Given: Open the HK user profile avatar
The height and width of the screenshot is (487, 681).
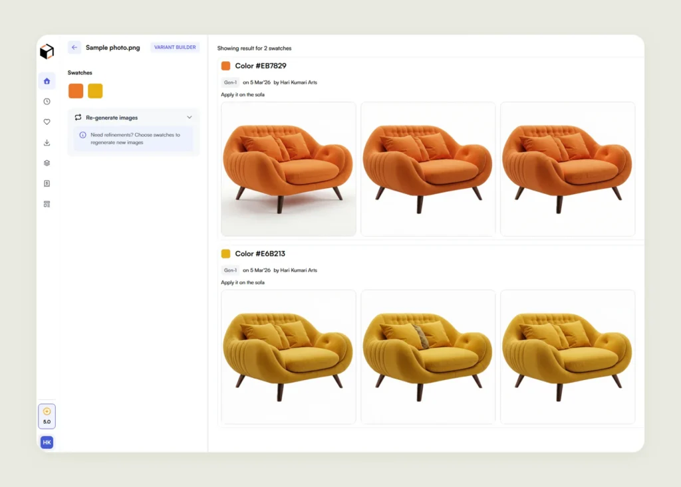Looking at the screenshot, I should (47, 442).
